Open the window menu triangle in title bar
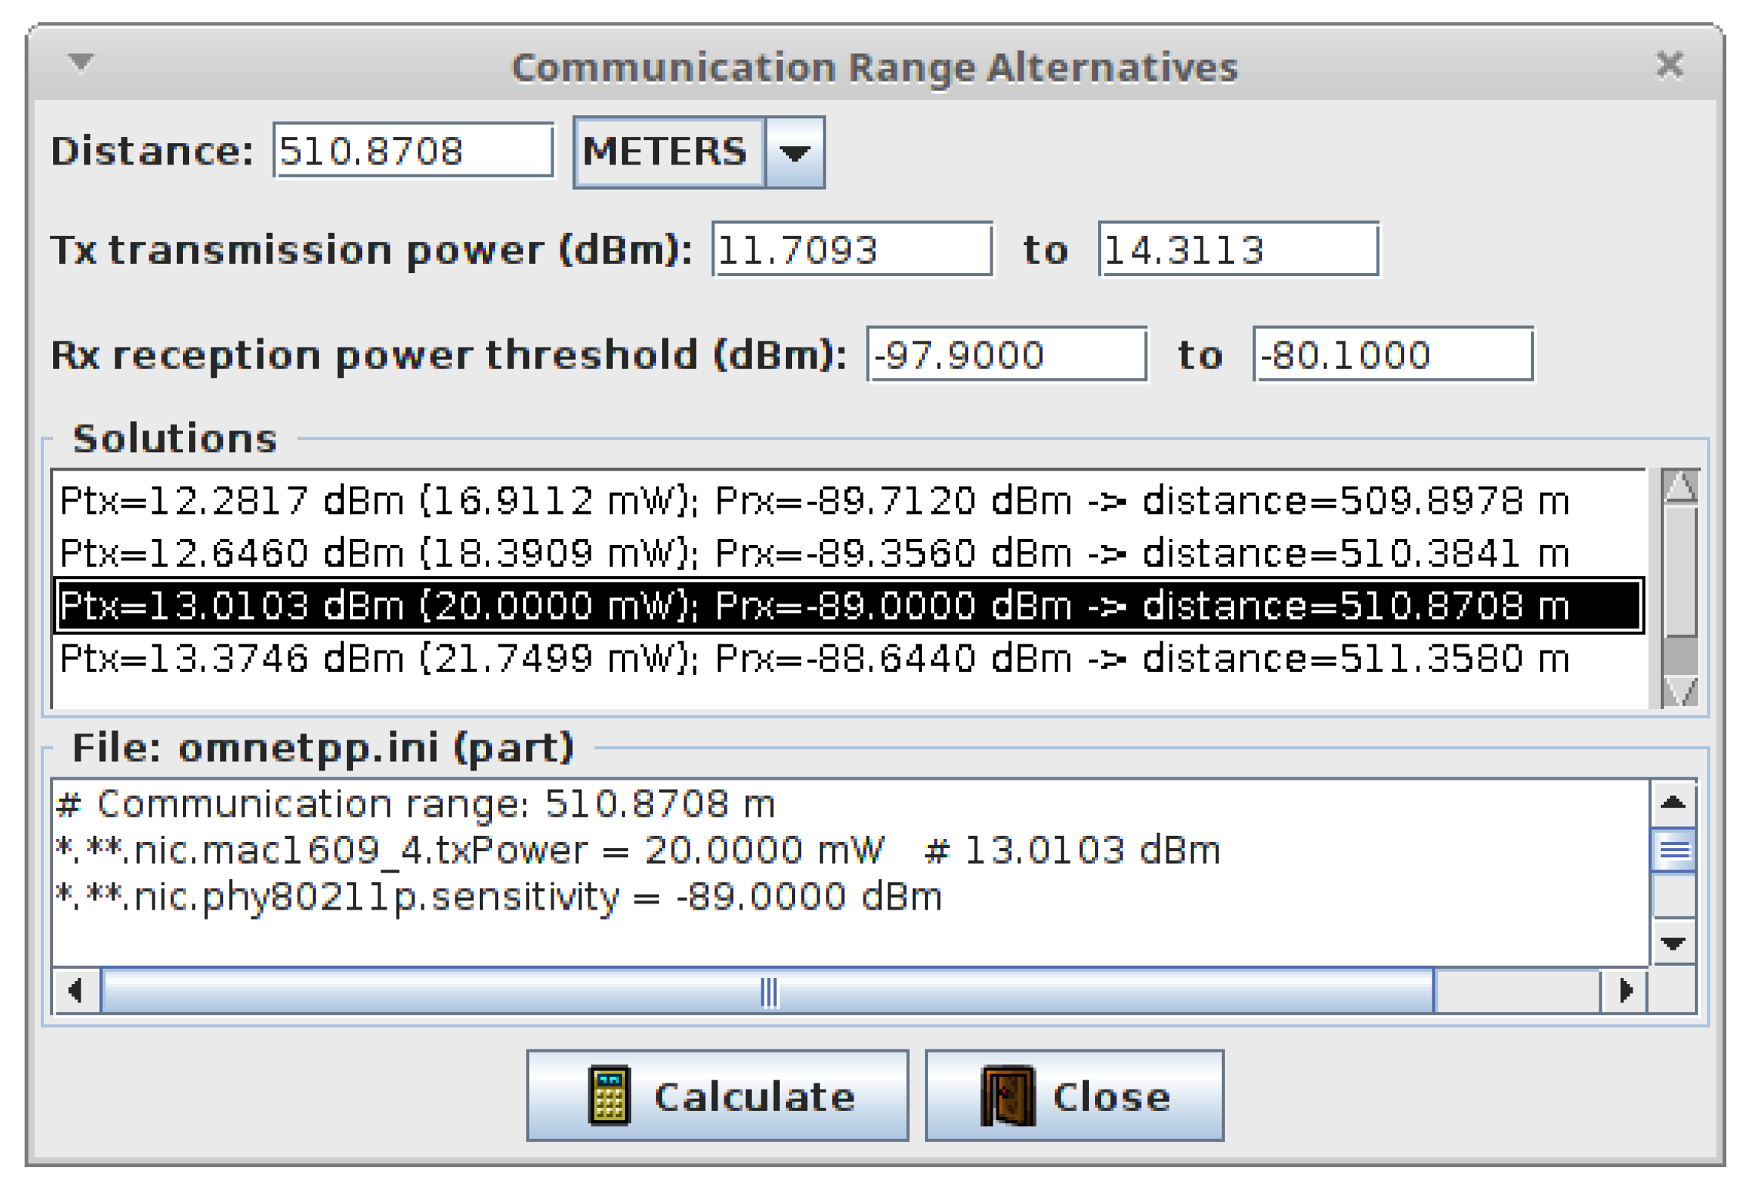The width and height of the screenshot is (1754, 1191). 81,62
